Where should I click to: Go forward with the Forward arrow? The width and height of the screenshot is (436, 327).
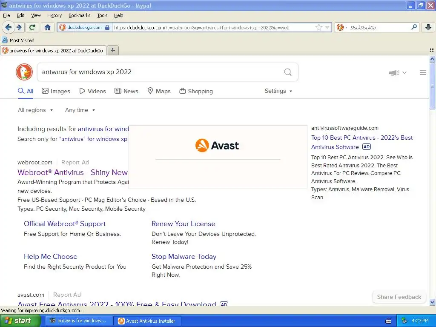[x=19, y=27]
